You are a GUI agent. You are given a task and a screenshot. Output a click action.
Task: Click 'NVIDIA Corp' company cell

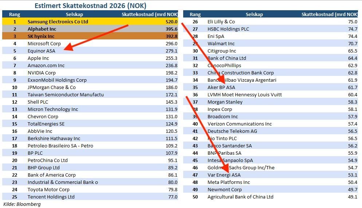[42, 73]
